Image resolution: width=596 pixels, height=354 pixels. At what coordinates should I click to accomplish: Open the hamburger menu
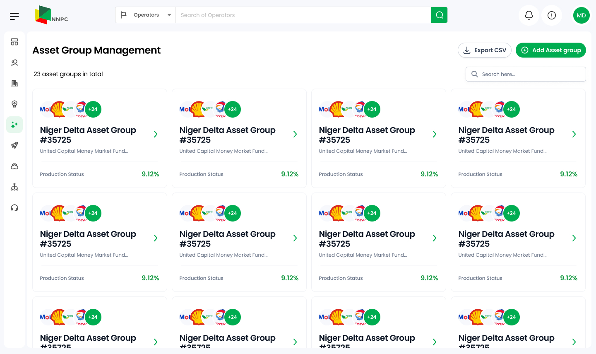pyautogui.click(x=14, y=16)
